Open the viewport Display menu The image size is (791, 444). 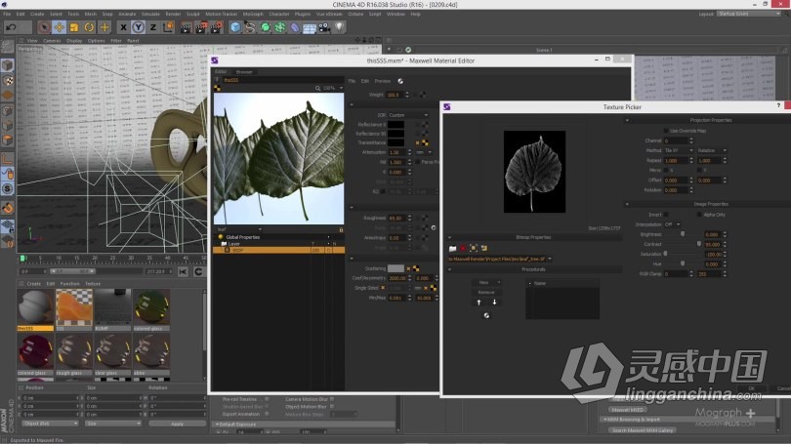(74, 41)
